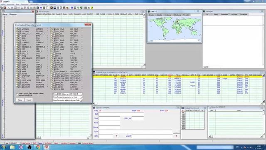The image size is (266, 150).
Task: Click the QTH input field
Action: pos(135,132)
